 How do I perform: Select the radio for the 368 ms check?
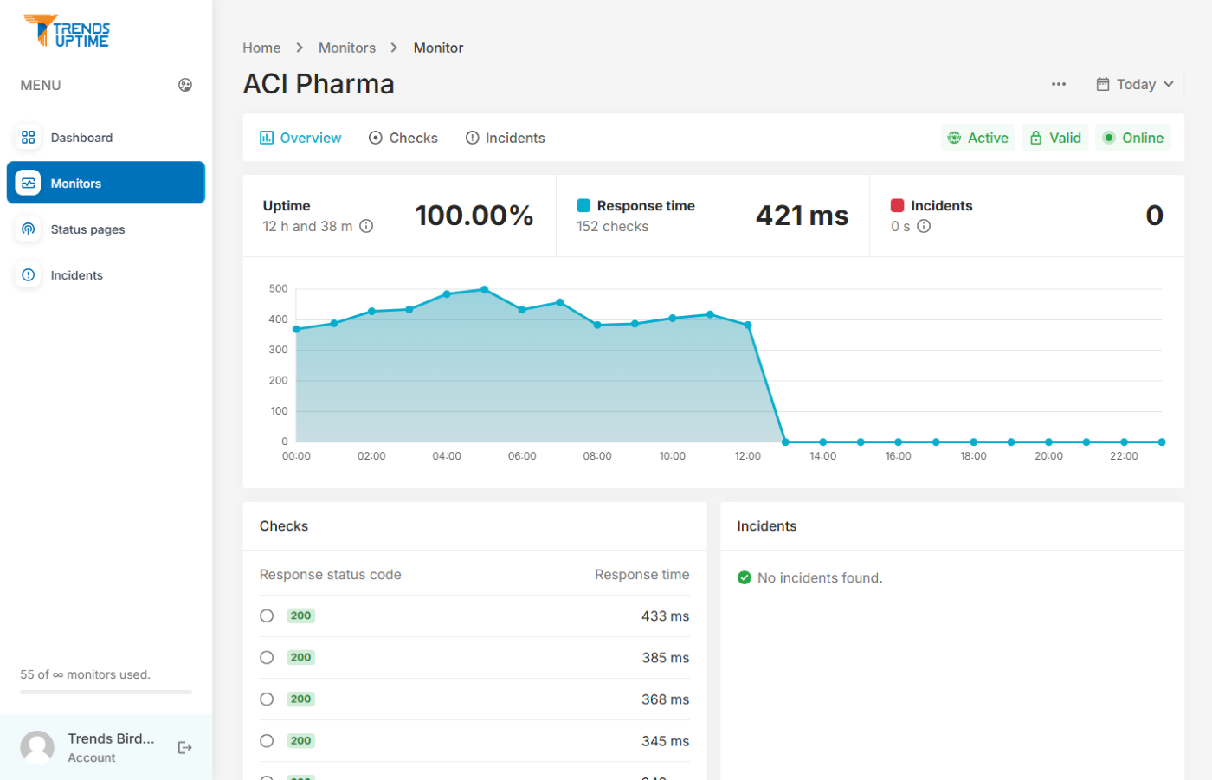pos(267,699)
